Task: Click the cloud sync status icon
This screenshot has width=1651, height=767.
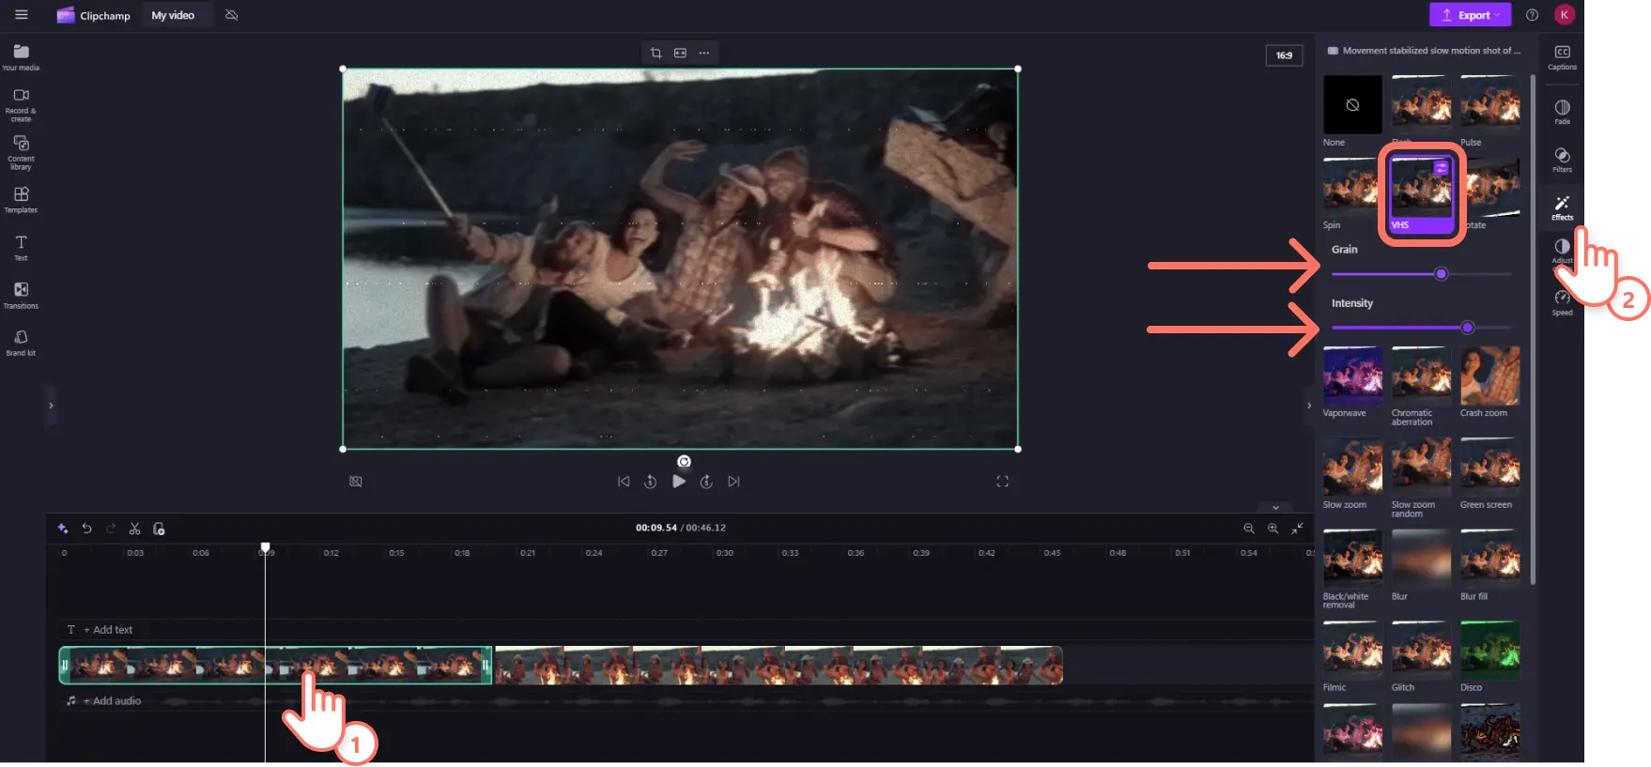Action: click(x=232, y=15)
